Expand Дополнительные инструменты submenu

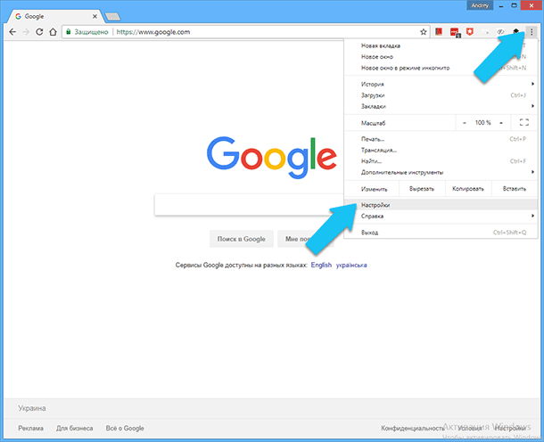pos(441,172)
